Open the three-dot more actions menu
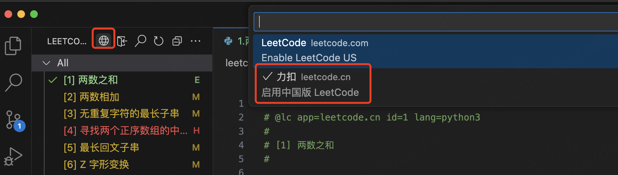Image resolution: width=618 pixels, height=175 pixels. point(195,41)
